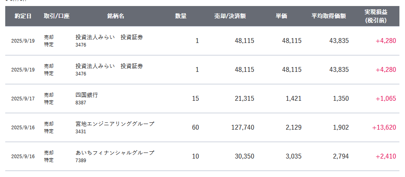
Task: Click the +13,620 realized profit value
Action: pyautogui.click(x=384, y=128)
